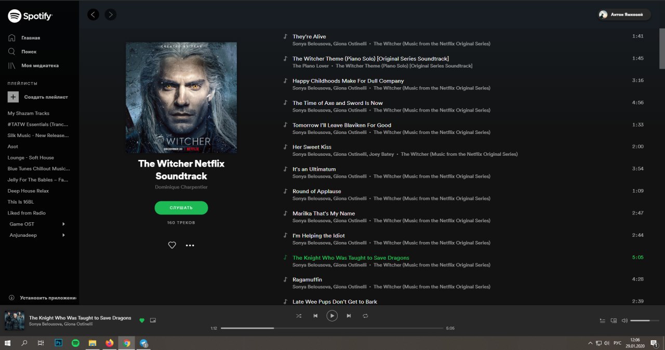
Task: Go back with the left arrow button
Action: (93, 15)
